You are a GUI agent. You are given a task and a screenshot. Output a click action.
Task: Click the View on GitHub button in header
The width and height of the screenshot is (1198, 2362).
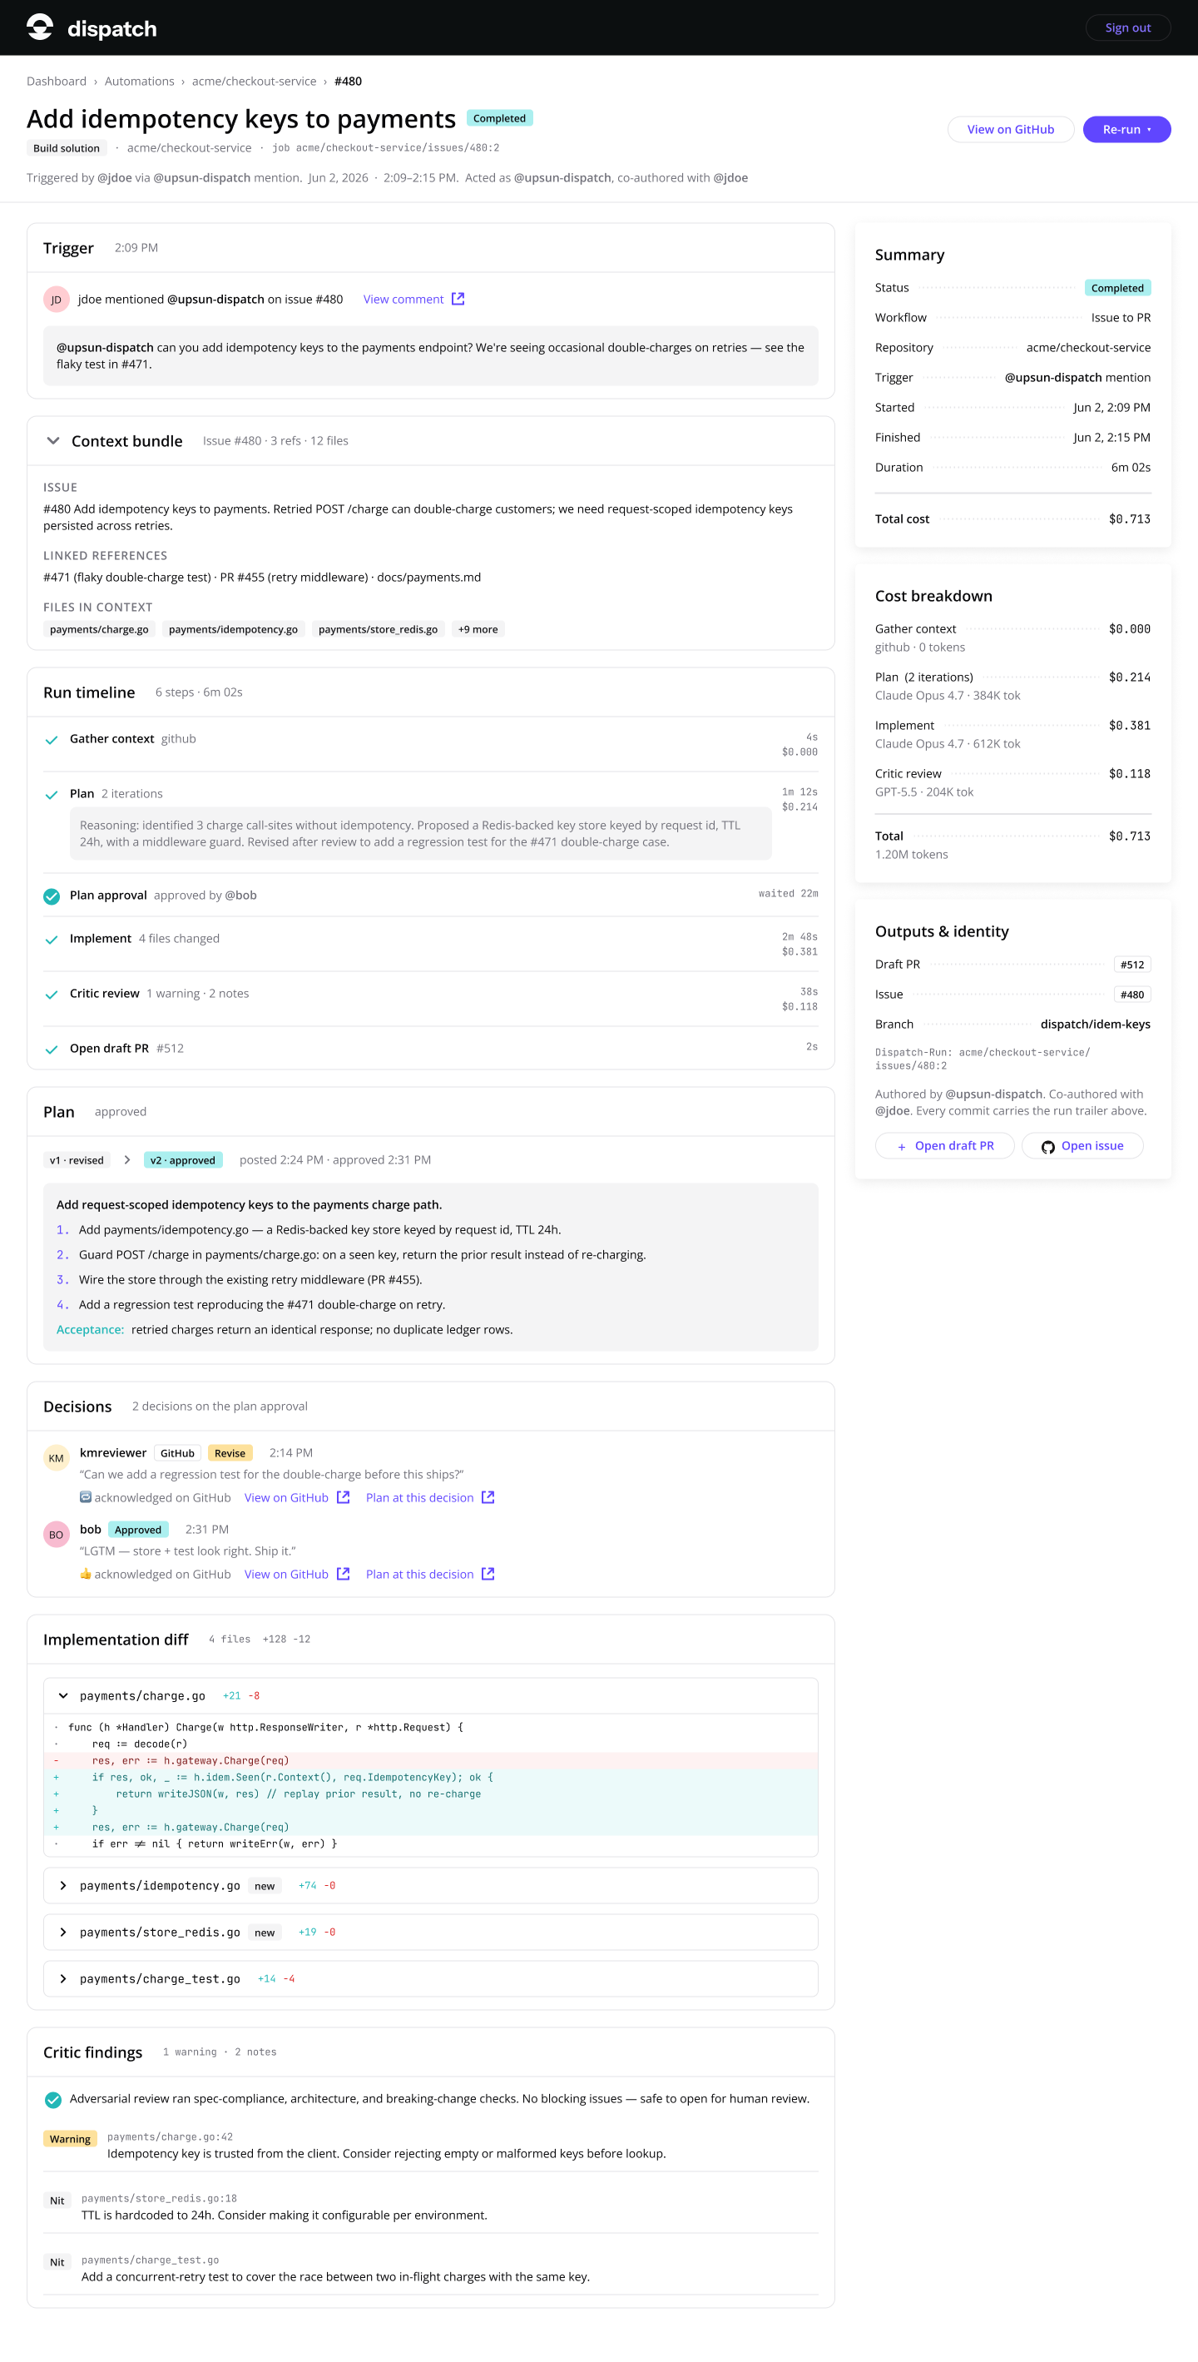[1010, 129]
